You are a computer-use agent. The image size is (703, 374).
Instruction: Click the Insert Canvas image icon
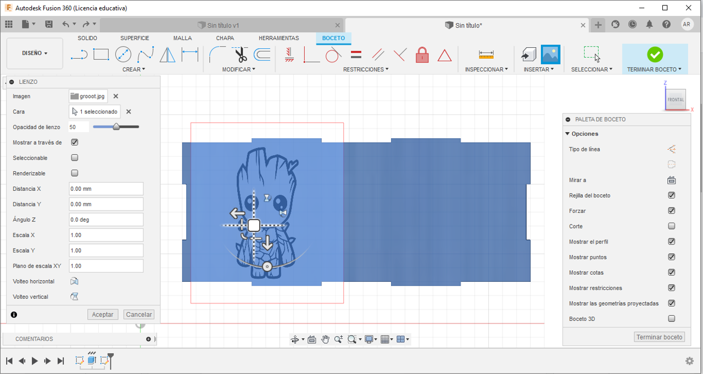coord(550,54)
